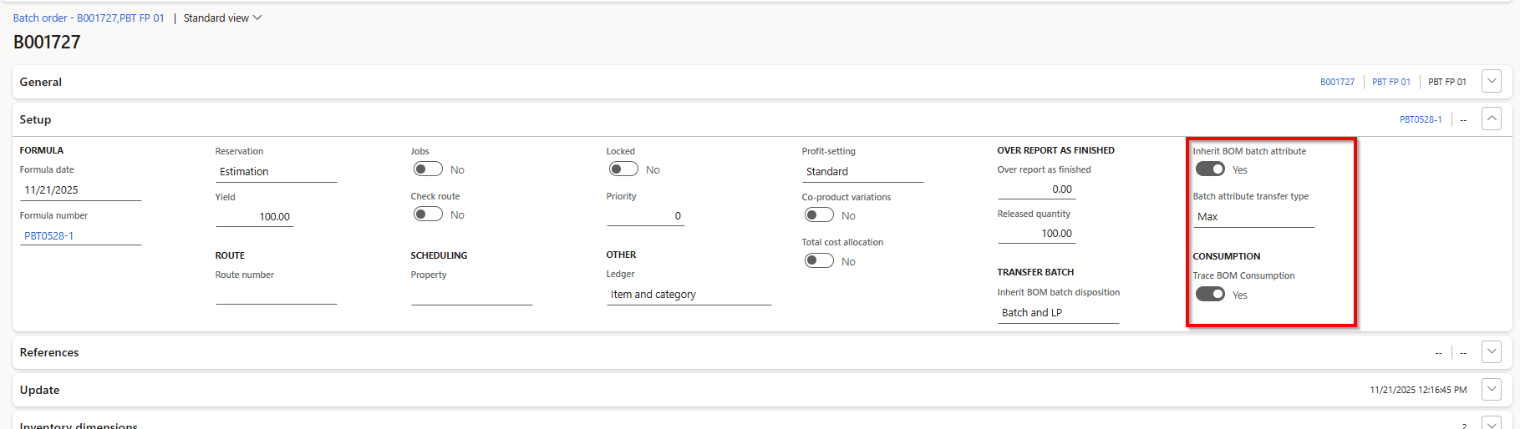Image resolution: width=1520 pixels, height=429 pixels.
Task: Toggle the Jobs switch
Action: pyautogui.click(x=428, y=169)
